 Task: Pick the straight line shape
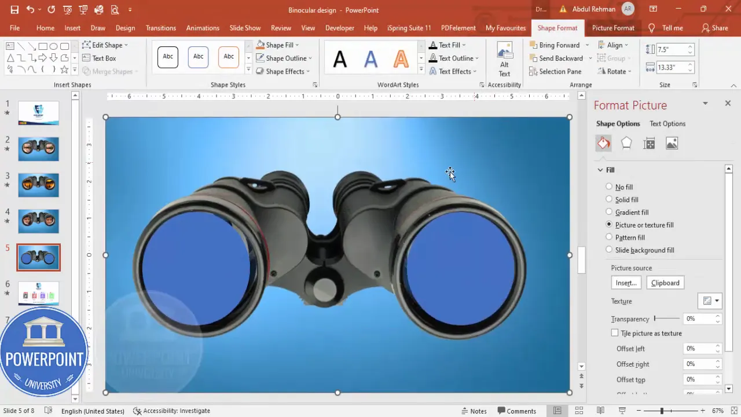point(21,46)
